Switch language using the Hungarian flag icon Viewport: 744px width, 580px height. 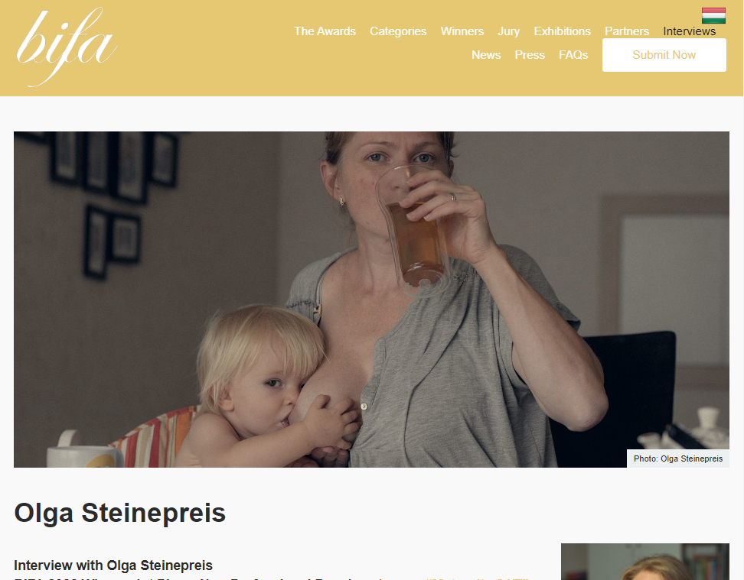tap(713, 15)
